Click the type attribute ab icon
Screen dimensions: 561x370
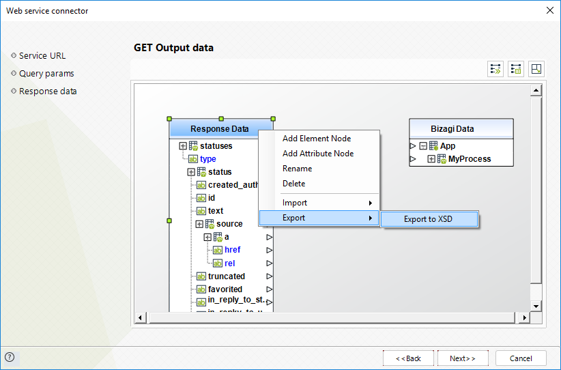click(193, 159)
